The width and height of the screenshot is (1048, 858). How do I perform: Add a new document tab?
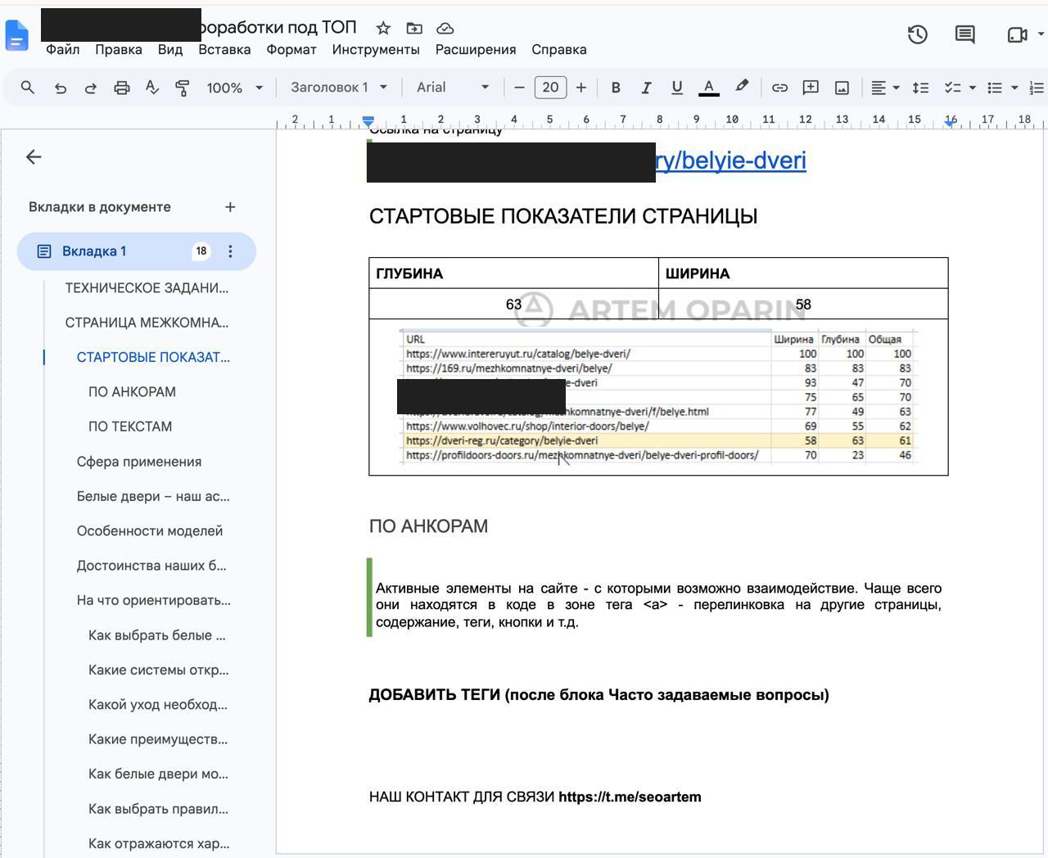230,207
